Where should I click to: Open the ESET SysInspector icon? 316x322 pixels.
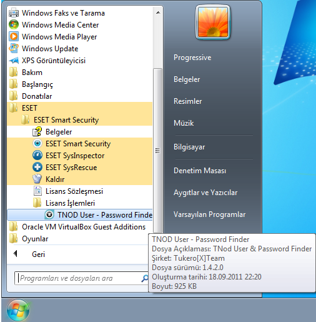(x=37, y=156)
